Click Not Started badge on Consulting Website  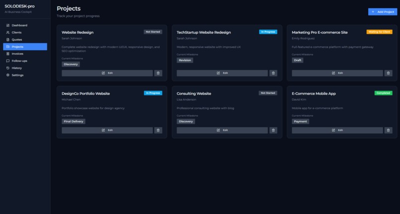[268, 93]
